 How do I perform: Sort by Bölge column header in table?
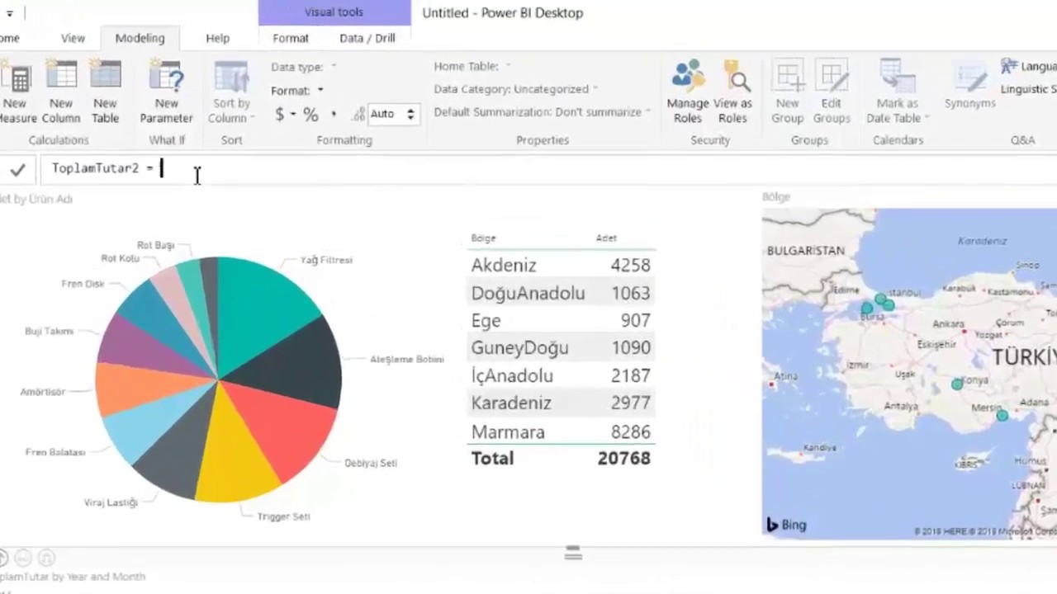click(x=483, y=238)
